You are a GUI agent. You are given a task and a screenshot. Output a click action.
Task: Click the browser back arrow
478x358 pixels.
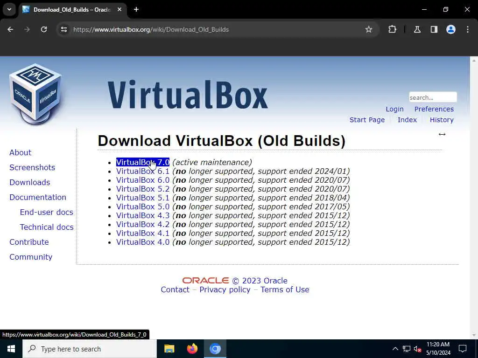coord(10,29)
